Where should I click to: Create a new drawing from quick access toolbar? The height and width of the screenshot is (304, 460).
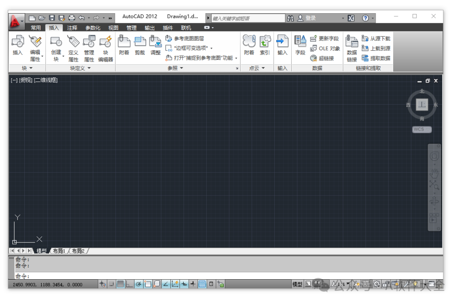32,18
